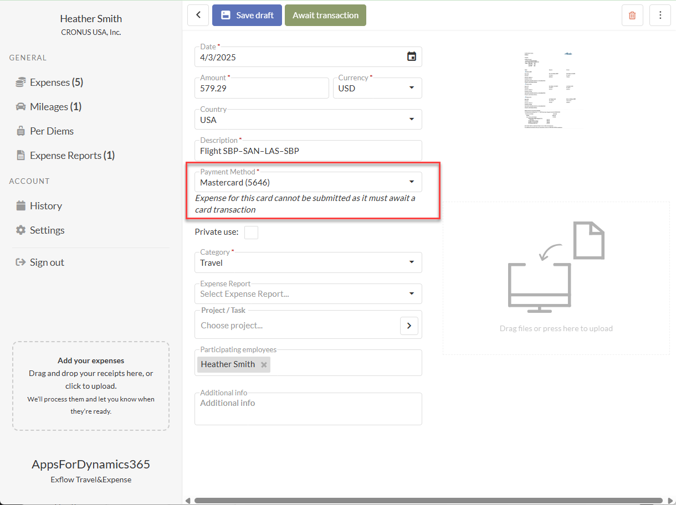Click the Await transaction button
Viewport: 676px width, 505px height.
click(325, 16)
